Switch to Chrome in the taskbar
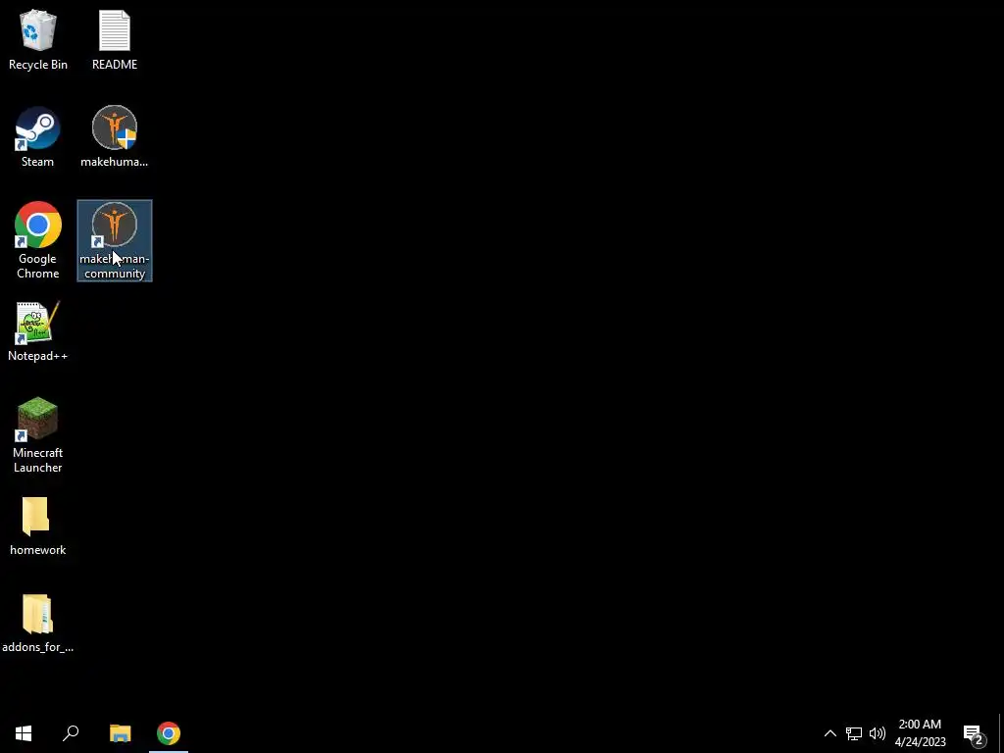 [169, 733]
